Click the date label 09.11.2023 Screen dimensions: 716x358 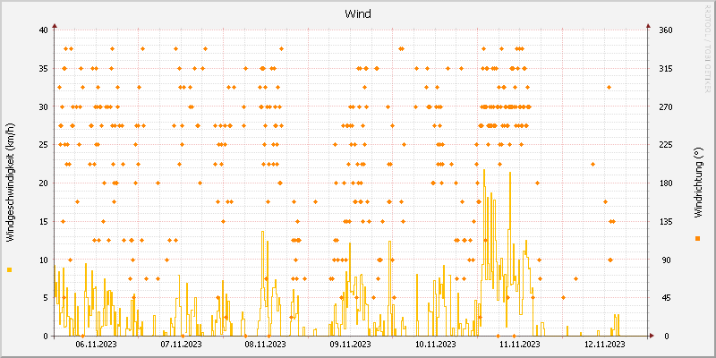click(350, 344)
